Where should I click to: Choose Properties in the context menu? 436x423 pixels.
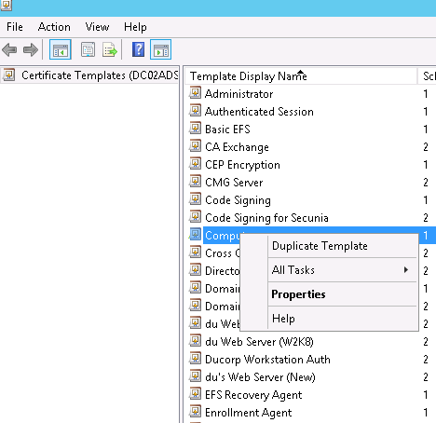click(x=298, y=294)
